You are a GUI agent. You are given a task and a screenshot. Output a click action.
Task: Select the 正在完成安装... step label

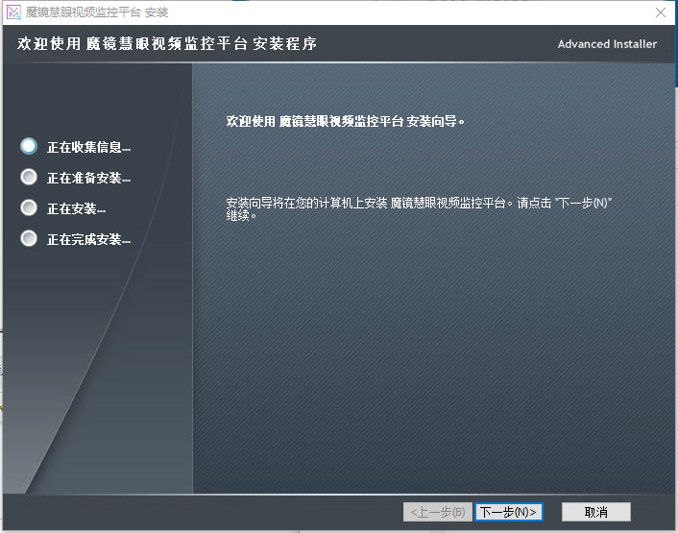[x=88, y=239]
